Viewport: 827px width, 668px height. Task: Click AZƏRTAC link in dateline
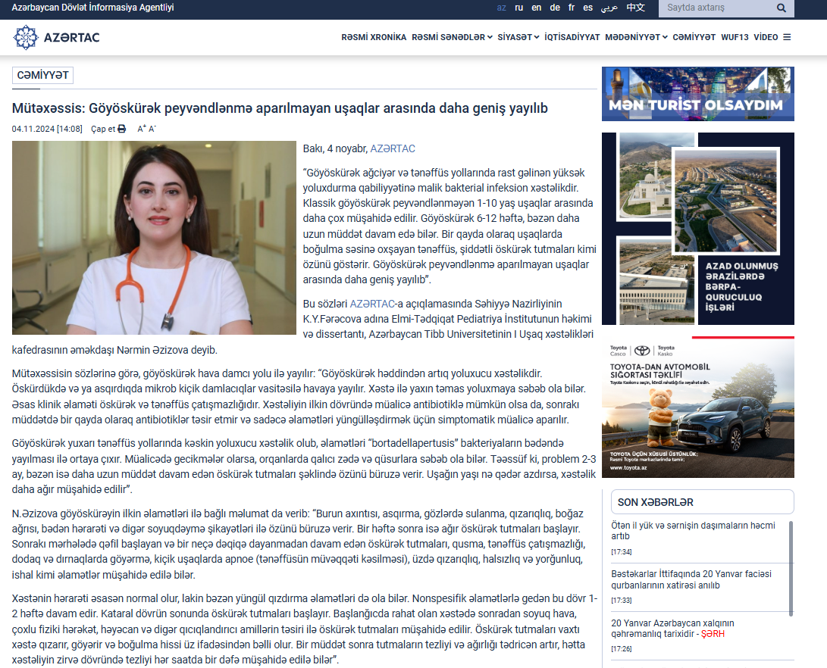pos(393,149)
